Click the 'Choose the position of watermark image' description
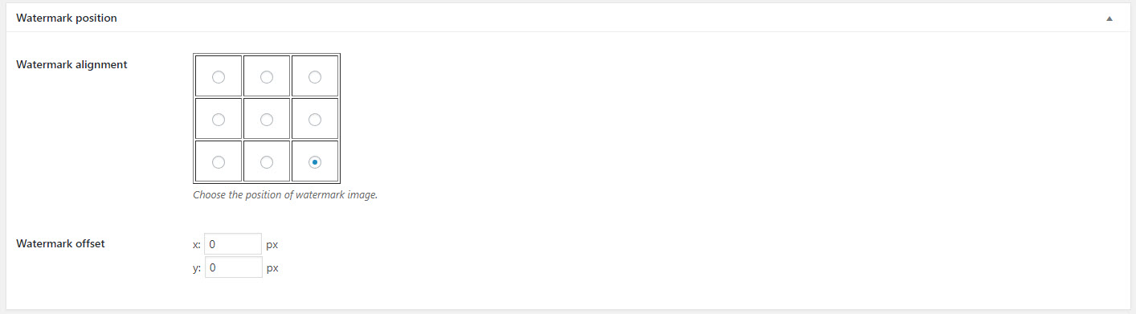 tap(285, 195)
